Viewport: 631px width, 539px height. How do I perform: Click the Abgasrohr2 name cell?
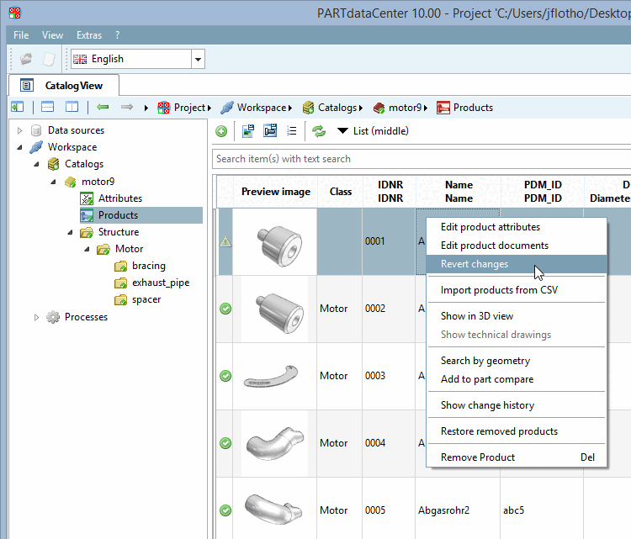(x=458, y=511)
